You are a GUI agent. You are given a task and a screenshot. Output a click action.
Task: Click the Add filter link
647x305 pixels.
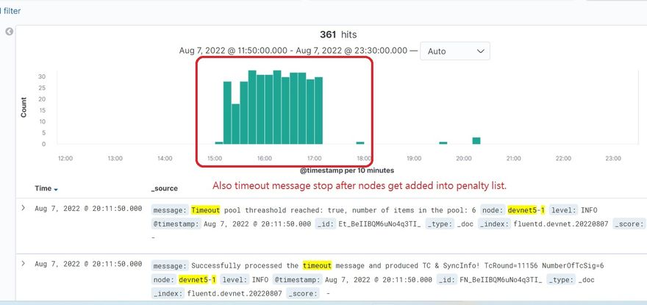point(10,11)
